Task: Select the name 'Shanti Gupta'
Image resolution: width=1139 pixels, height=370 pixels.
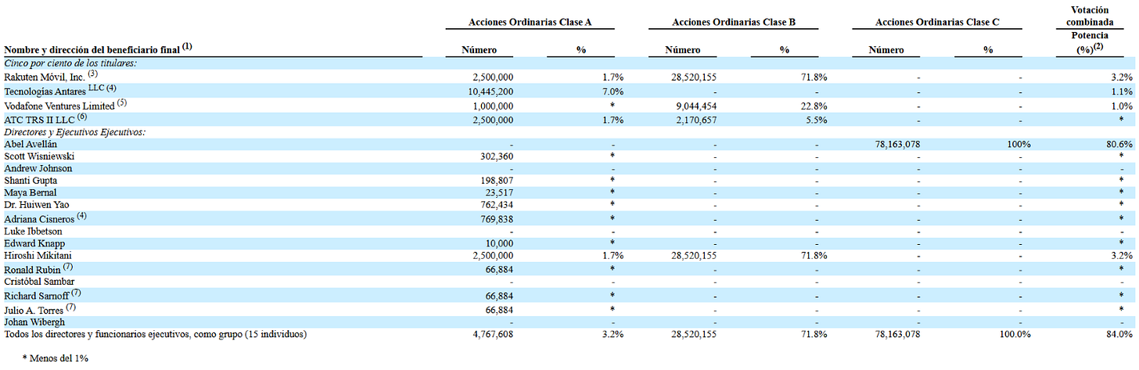Action: coord(31,181)
